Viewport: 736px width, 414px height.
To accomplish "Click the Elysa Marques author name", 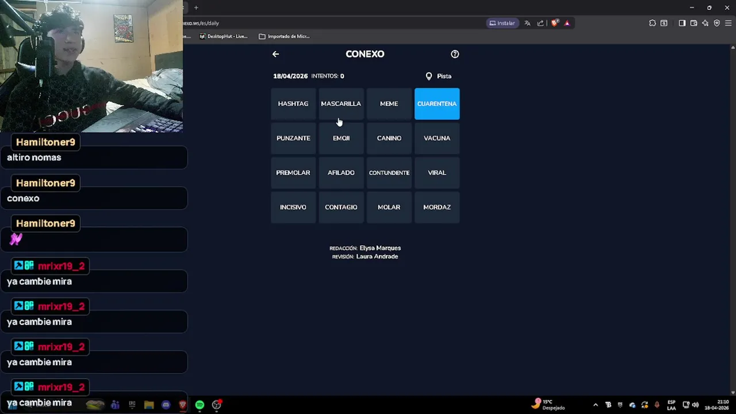I will tap(380, 248).
